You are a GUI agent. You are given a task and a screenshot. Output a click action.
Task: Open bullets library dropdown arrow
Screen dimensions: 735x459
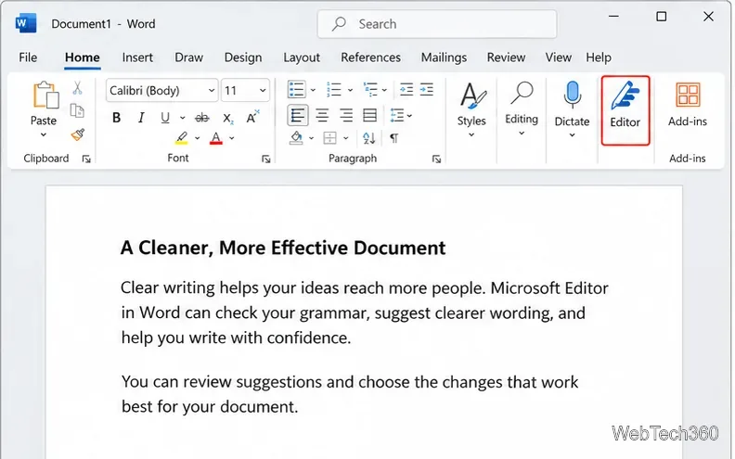313,90
